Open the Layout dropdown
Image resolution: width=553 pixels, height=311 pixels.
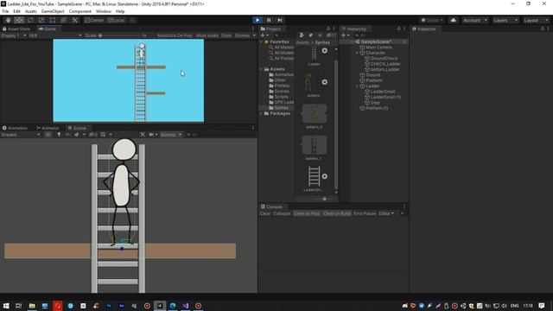tap(536, 20)
